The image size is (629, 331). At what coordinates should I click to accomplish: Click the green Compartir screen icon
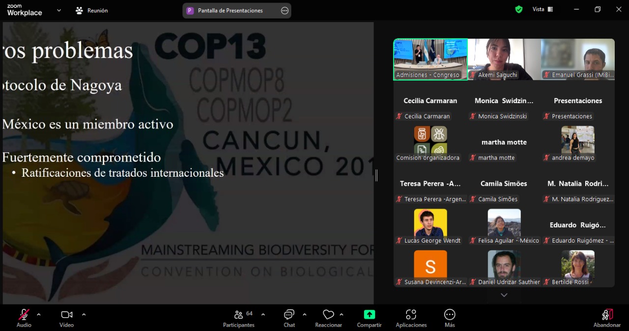tap(369, 315)
